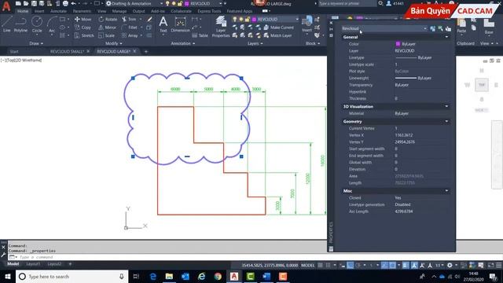Screen dimensions: 503x283
Task: Click magenta Color swatch in Properties
Action: pos(398,44)
